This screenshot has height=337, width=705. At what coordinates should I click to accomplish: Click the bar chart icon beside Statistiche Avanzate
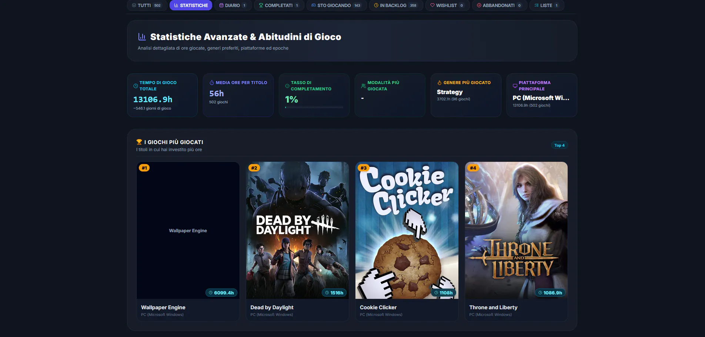pos(142,37)
